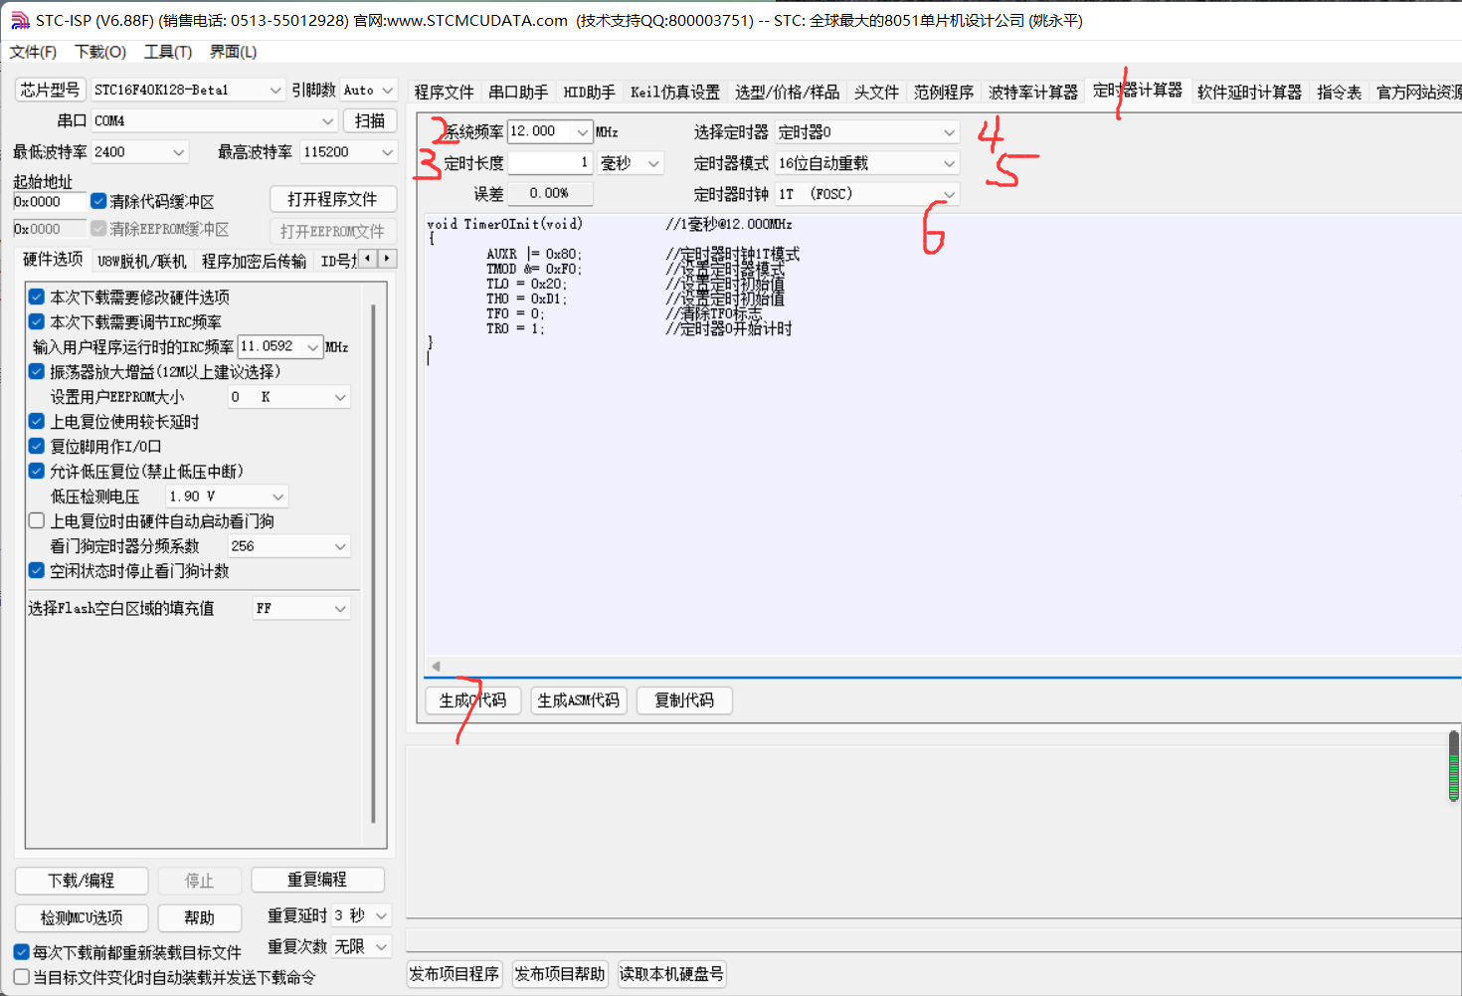Switch to the Keil仿真设置 tab
Screen dimensions: 1462x996
[x=674, y=93]
